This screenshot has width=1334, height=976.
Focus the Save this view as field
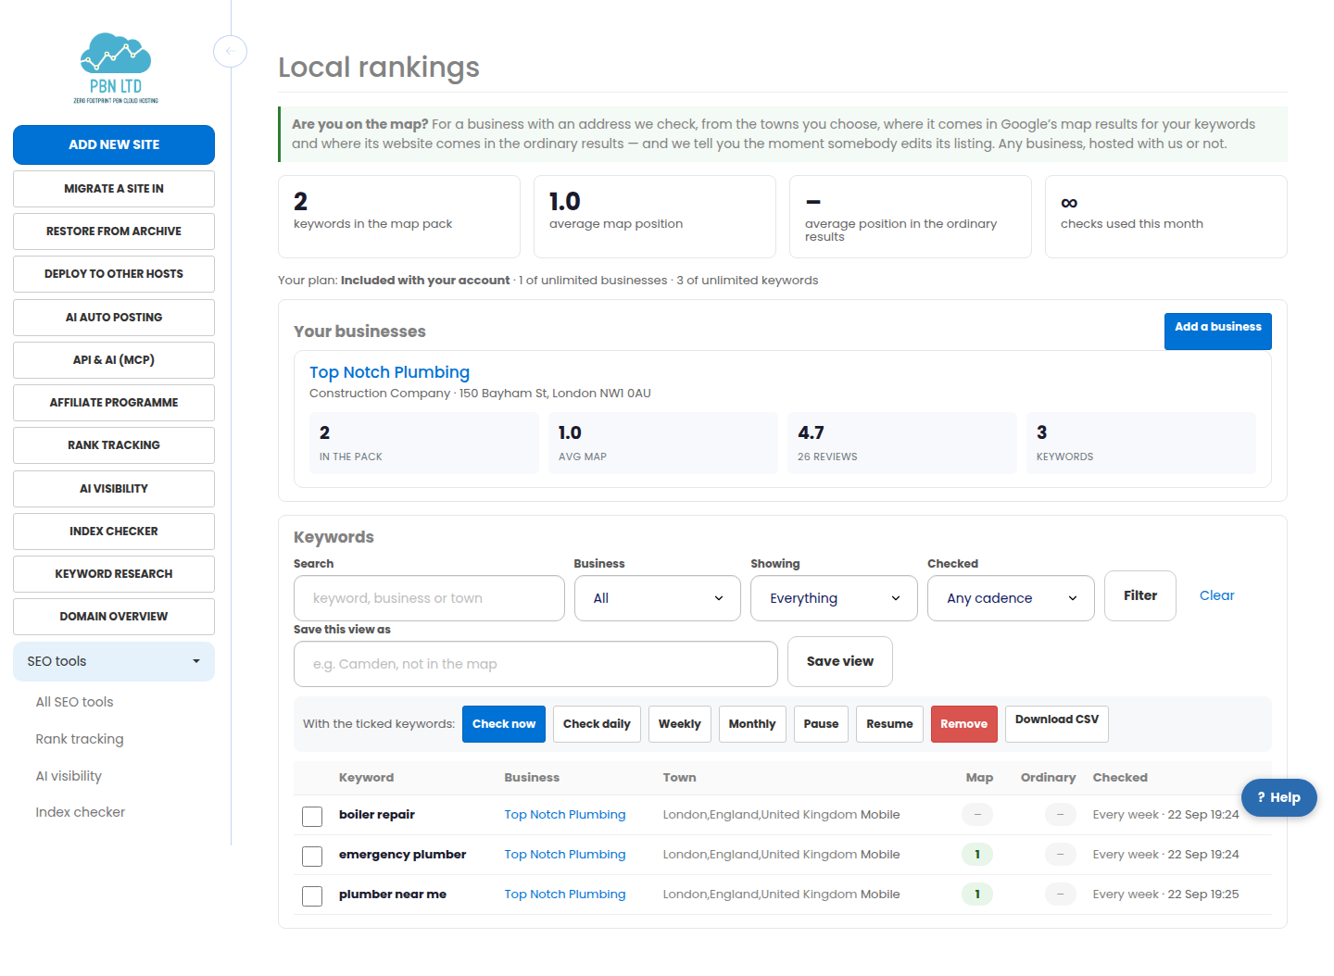pos(535,664)
